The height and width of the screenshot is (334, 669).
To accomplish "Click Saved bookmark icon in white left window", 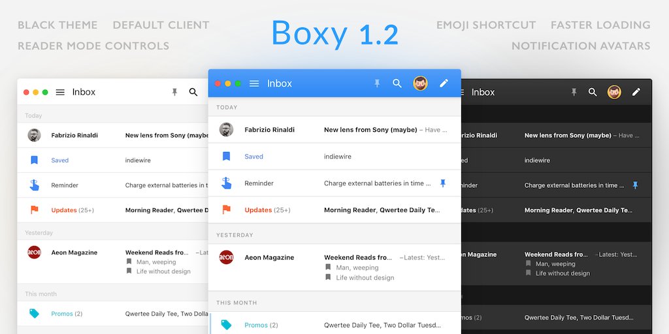I will (34, 160).
